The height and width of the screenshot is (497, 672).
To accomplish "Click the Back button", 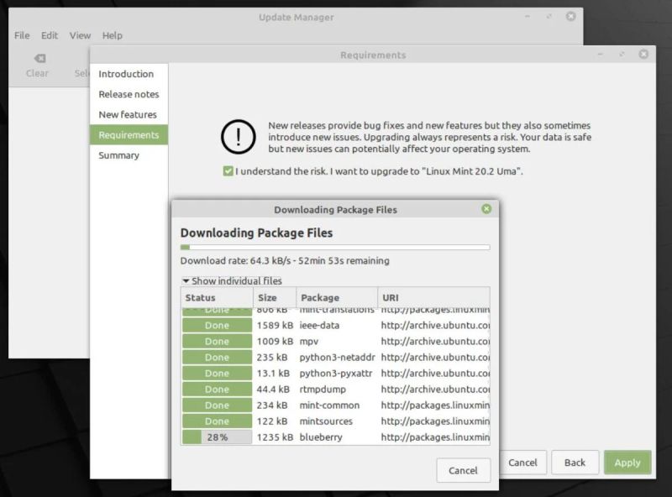I will pyautogui.click(x=575, y=463).
